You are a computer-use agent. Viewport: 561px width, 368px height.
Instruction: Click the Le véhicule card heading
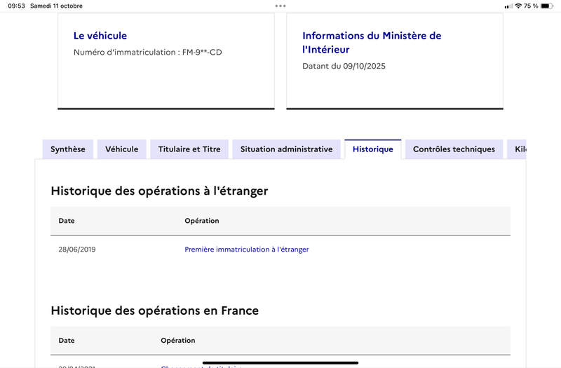pyautogui.click(x=100, y=36)
